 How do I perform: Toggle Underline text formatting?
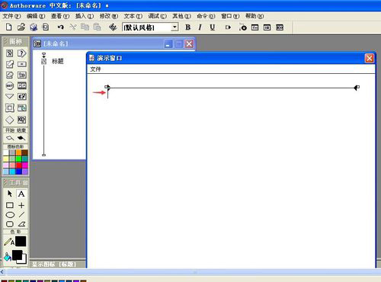click(213, 27)
